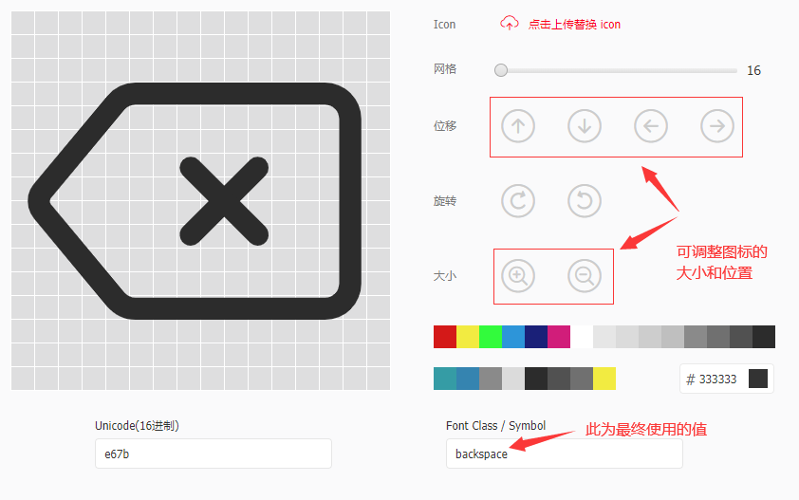Click the upload replace icon link
This screenshot has width=799, height=500.
[574, 25]
